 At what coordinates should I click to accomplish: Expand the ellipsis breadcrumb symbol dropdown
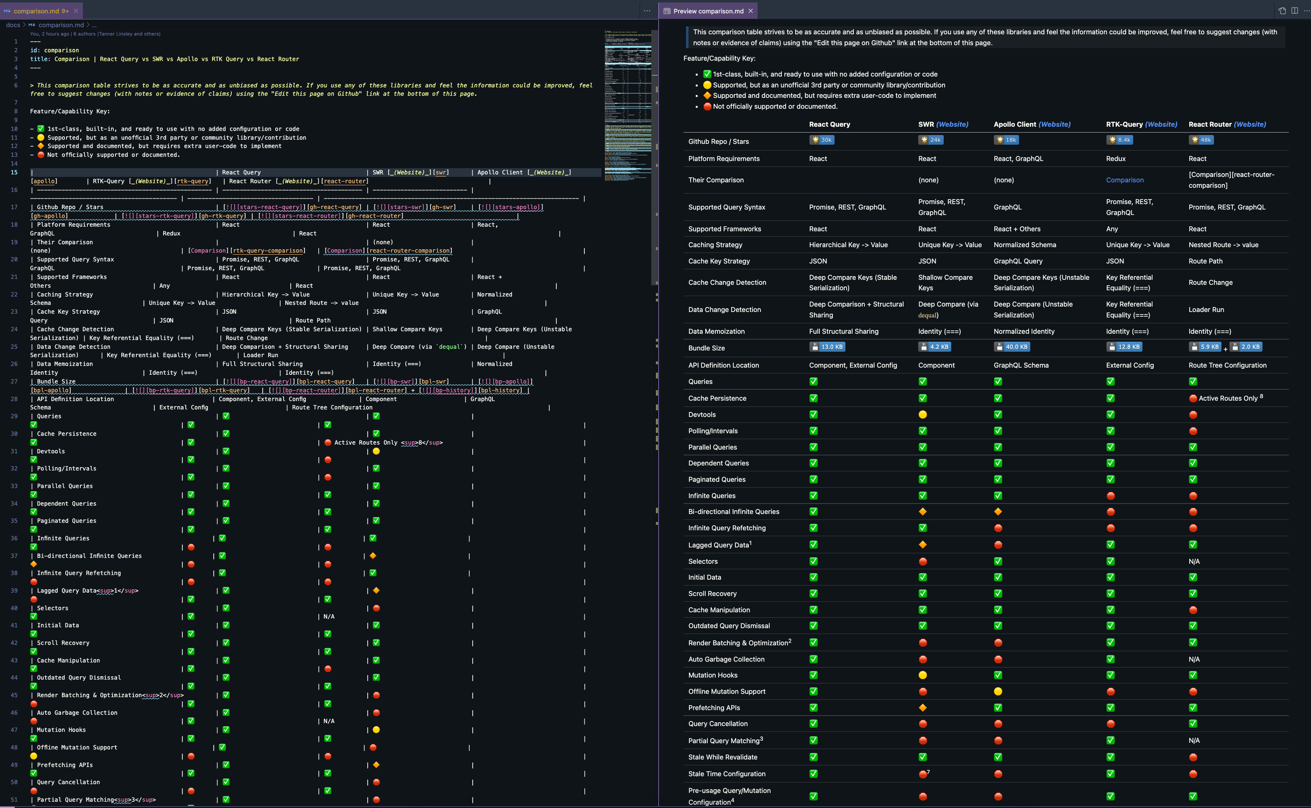tap(95, 25)
